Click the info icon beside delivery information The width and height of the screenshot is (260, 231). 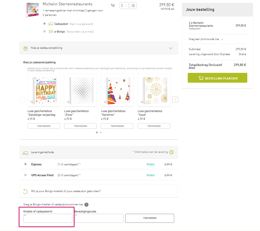[172, 152]
